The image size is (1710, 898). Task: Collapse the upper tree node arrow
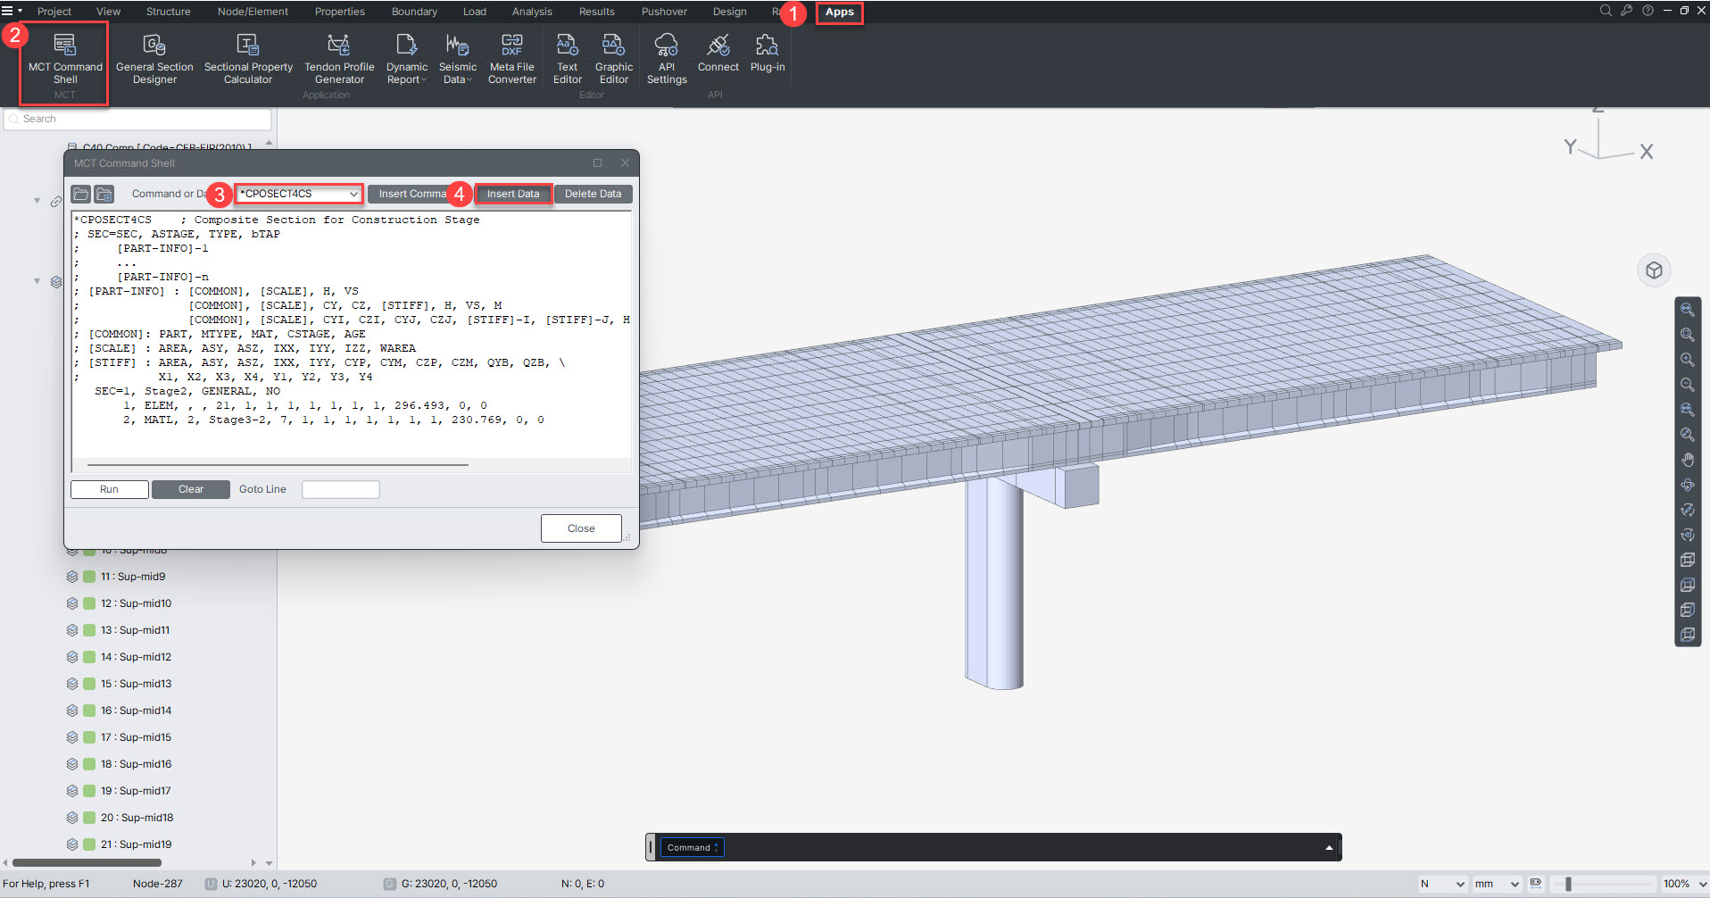pyautogui.click(x=37, y=201)
